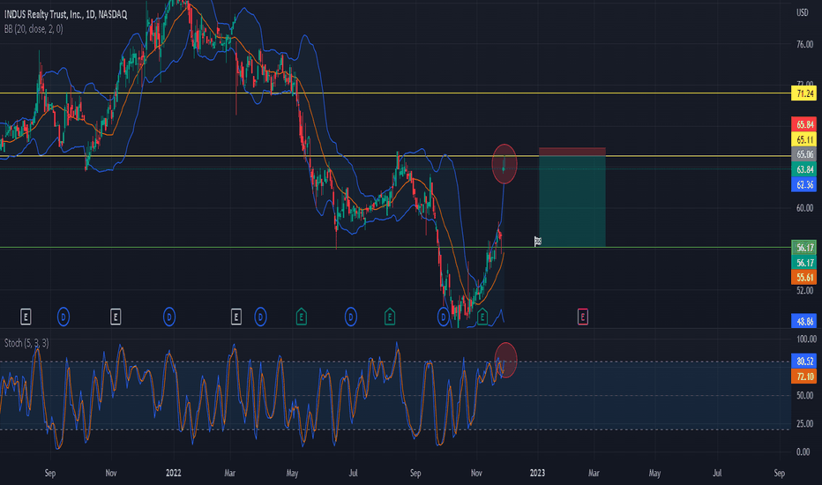Select the red ellipse drawn on the price chart
Screen dimensions: 822x485
click(504, 164)
